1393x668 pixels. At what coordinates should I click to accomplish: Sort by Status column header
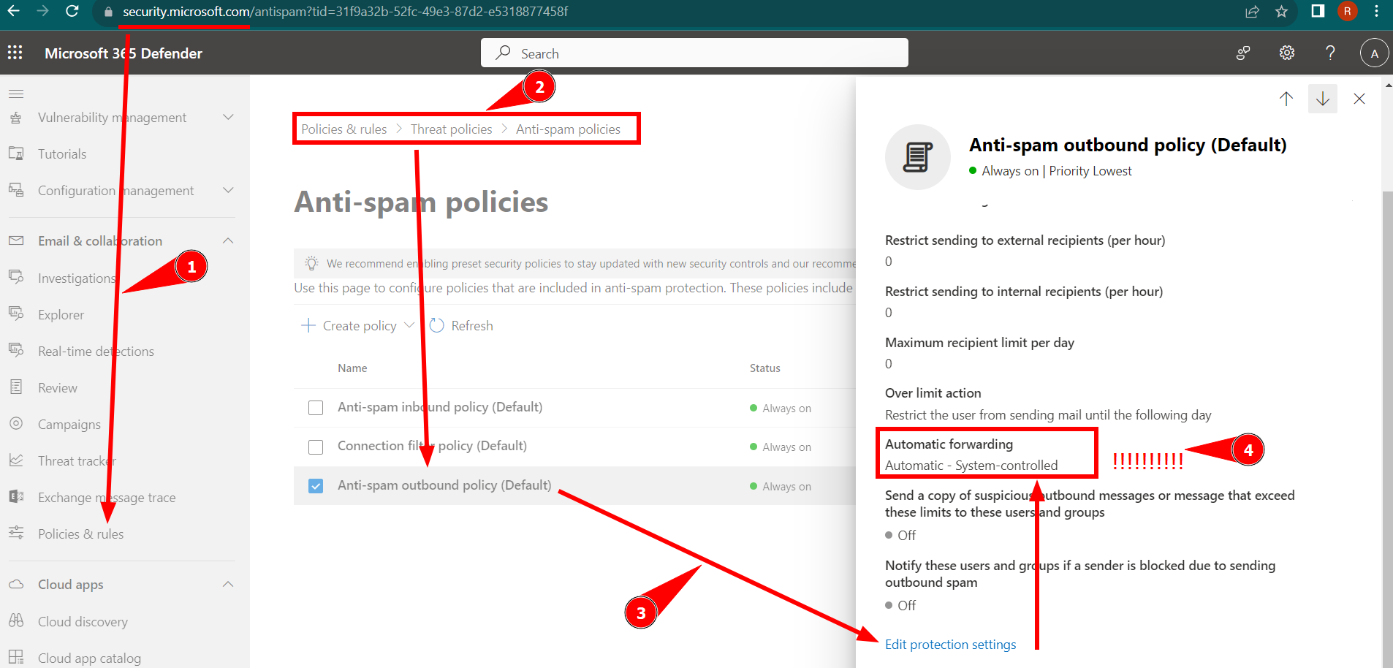tap(764, 368)
